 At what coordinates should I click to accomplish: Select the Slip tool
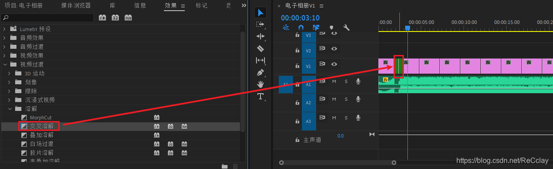261,60
